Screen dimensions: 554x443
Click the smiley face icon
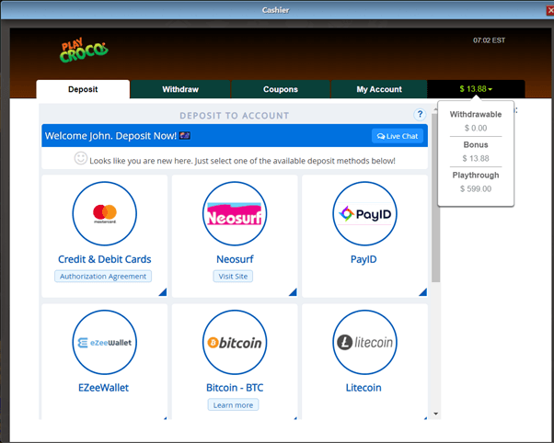point(81,158)
